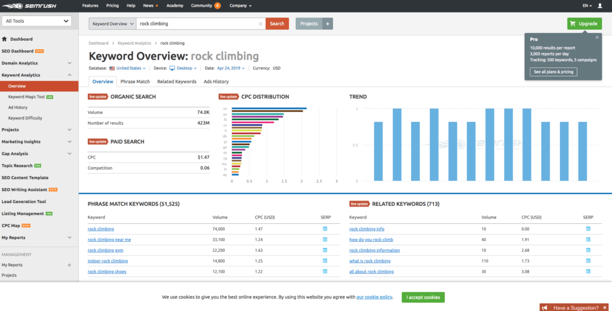The image size is (612, 311).
Task: Open the United States database dropdown
Action: [131, 68]
